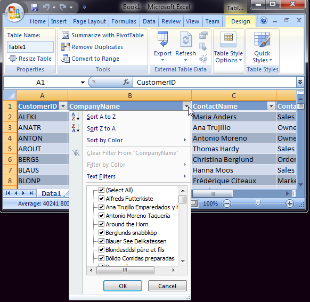Choose Sort Z to A
The width and height of the screenshot is (310, 302).
point(101,128)
